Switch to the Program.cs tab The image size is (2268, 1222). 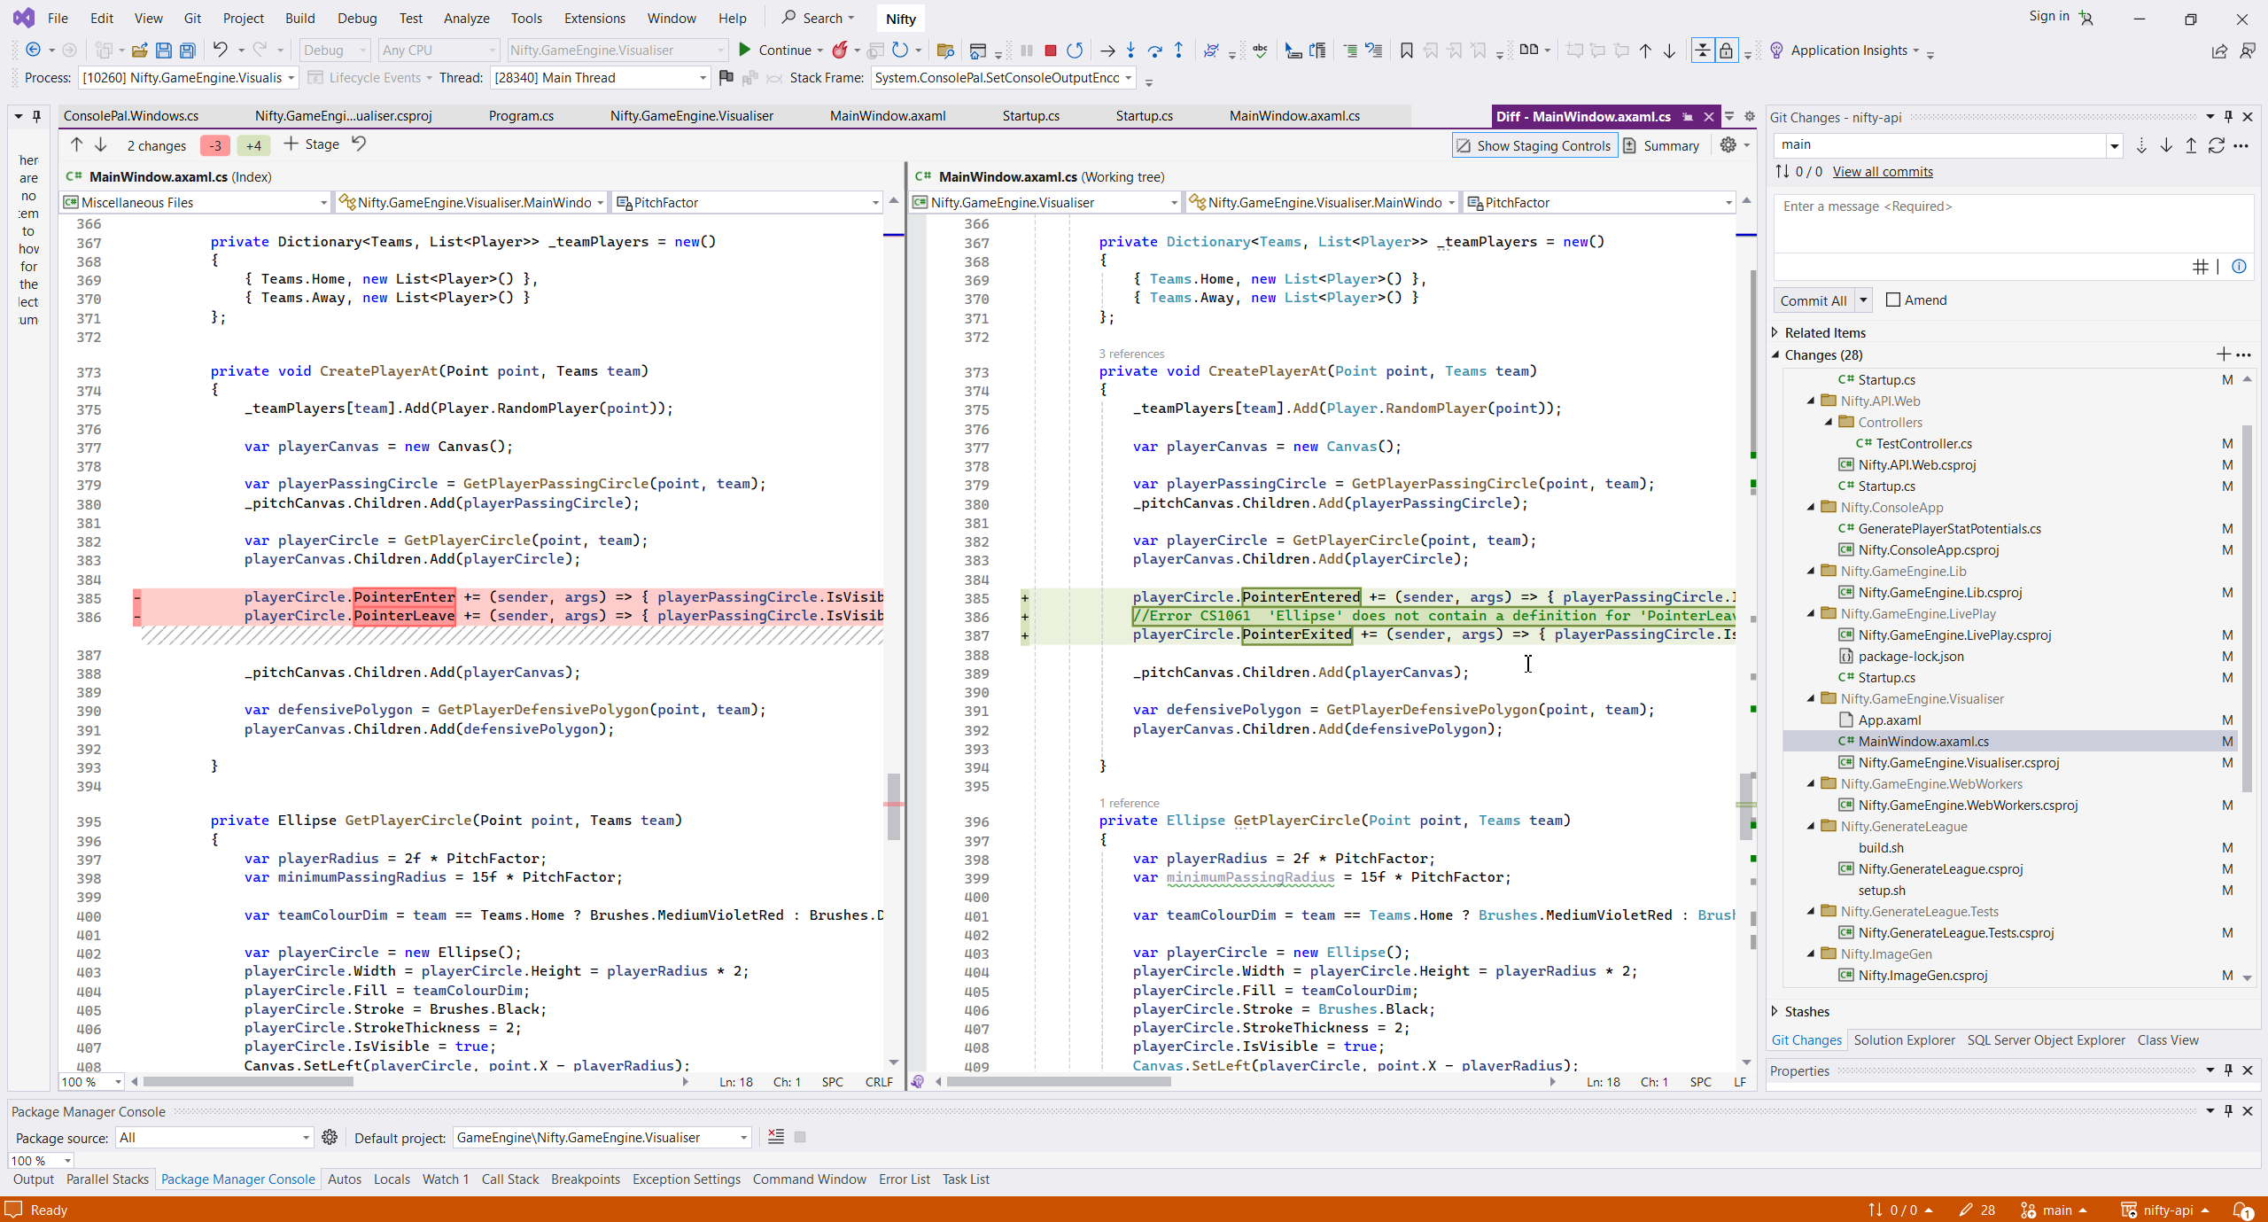521,116
